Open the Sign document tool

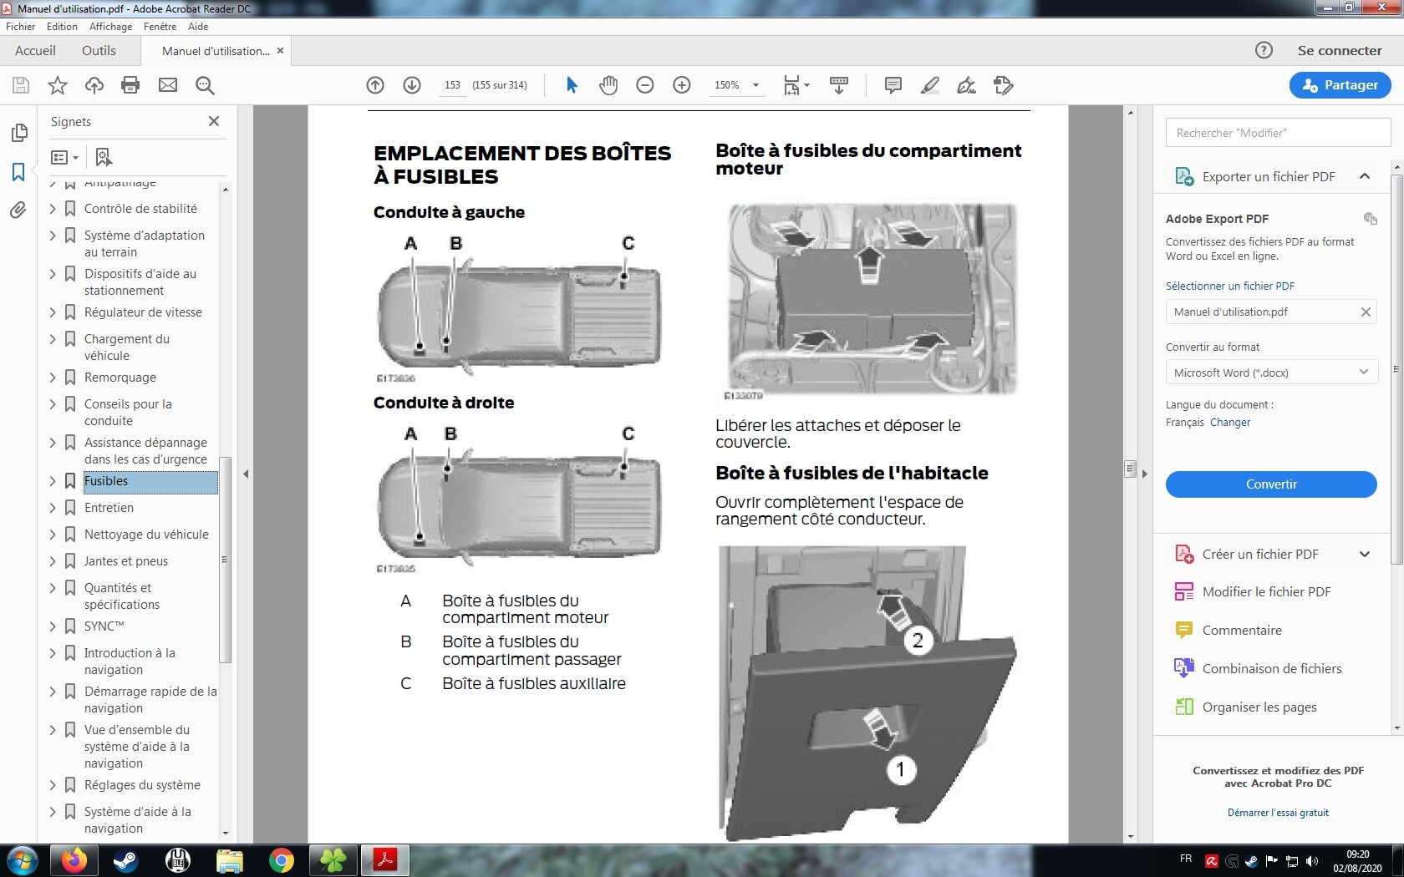coord(967,85)
